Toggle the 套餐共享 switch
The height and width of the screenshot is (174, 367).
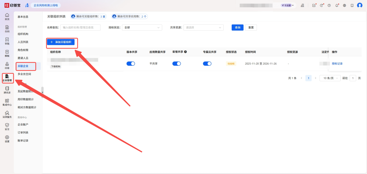coord(176,64)
